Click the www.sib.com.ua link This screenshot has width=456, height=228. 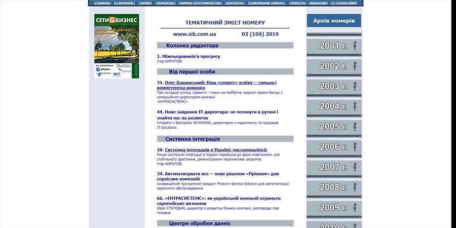coord(195,34)
